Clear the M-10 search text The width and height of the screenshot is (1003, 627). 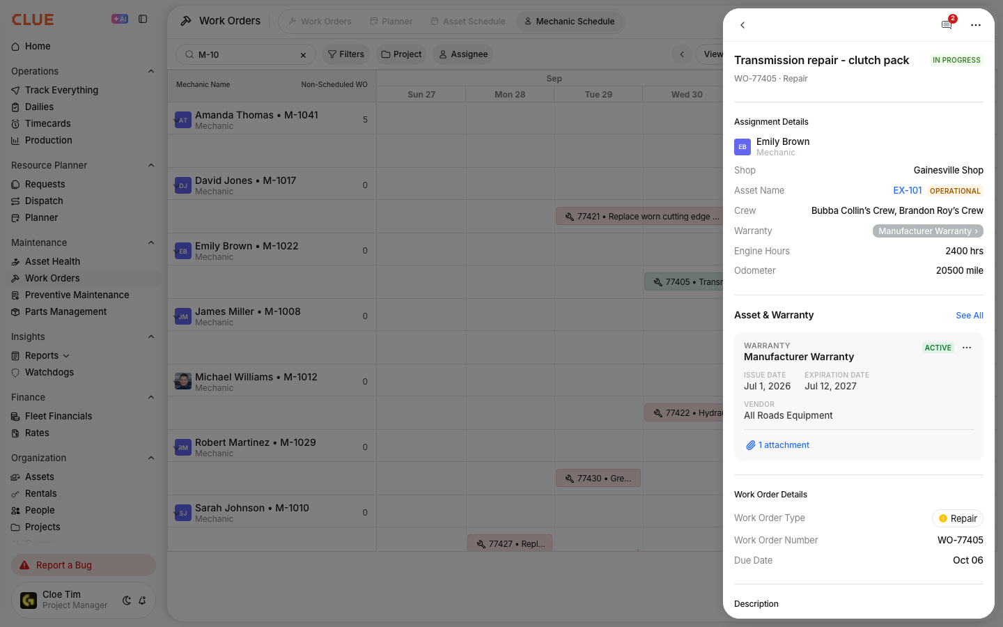click(303, 55)
